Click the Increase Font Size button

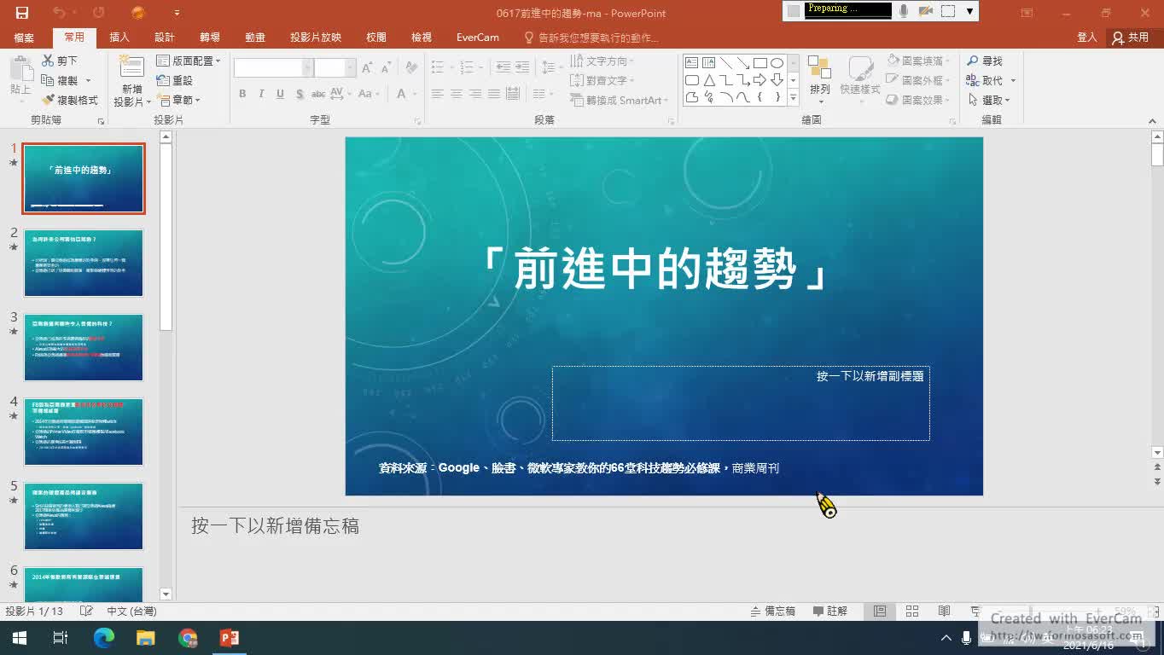coord(367,68)
